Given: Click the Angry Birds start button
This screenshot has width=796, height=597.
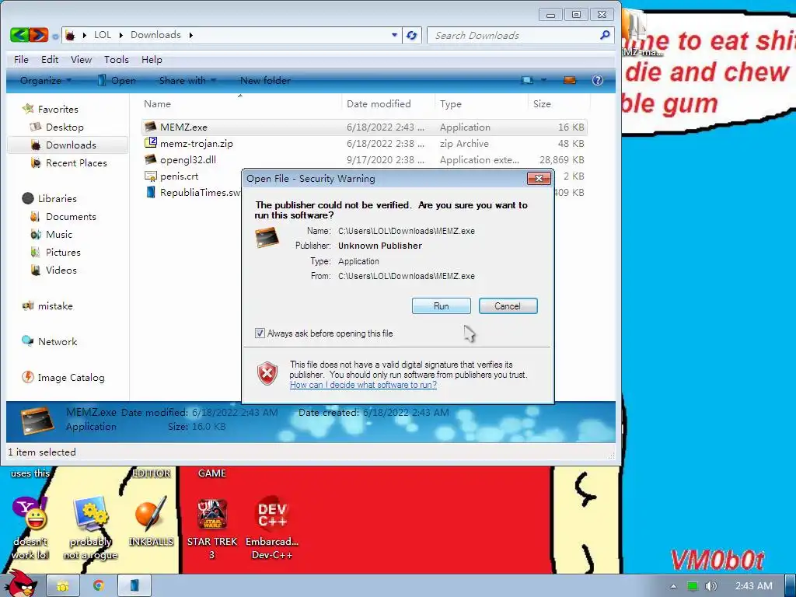Looking at the screenshot, I should coord(20,584).
